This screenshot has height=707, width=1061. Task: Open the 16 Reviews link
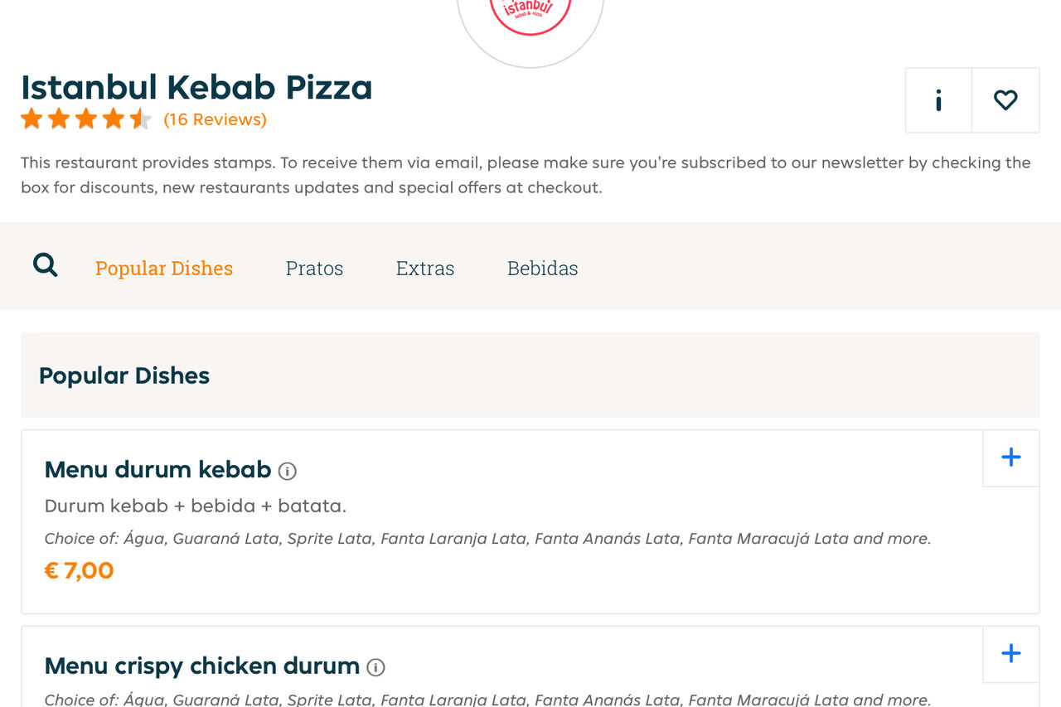click(216, 120)
